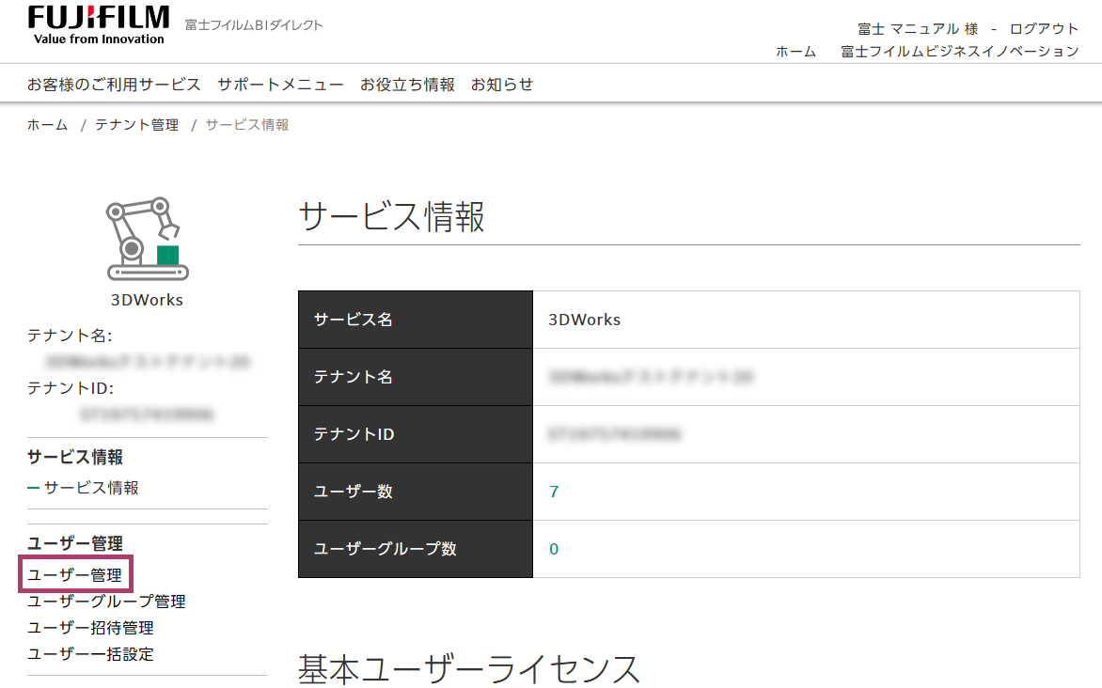Open the お役立ち情報 menu
Screen dimensions: 1102x688
click(x=407, y=85)
